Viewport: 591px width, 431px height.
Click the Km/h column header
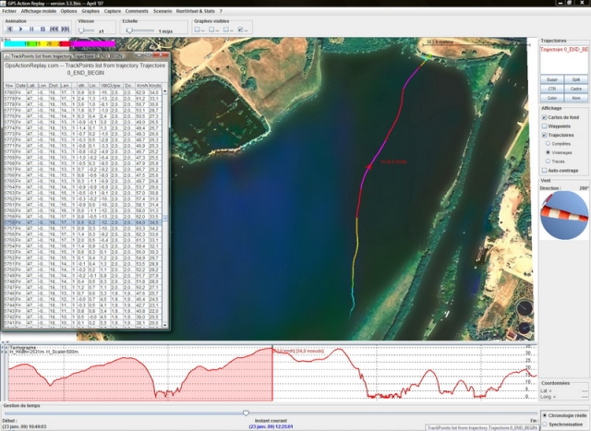[x=142, y=86]
